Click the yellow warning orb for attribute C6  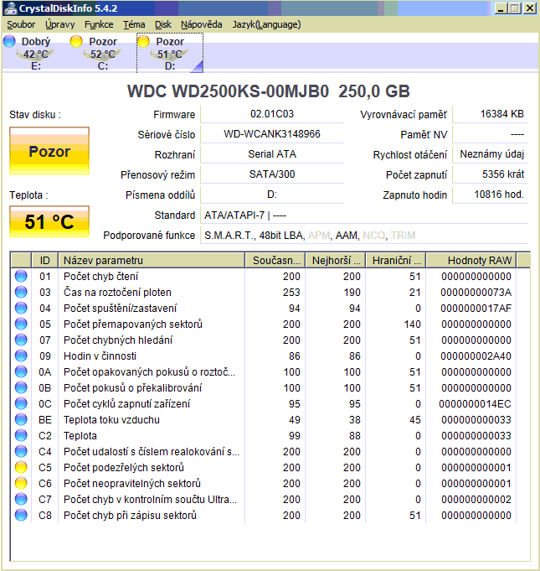tap(21, 483)
